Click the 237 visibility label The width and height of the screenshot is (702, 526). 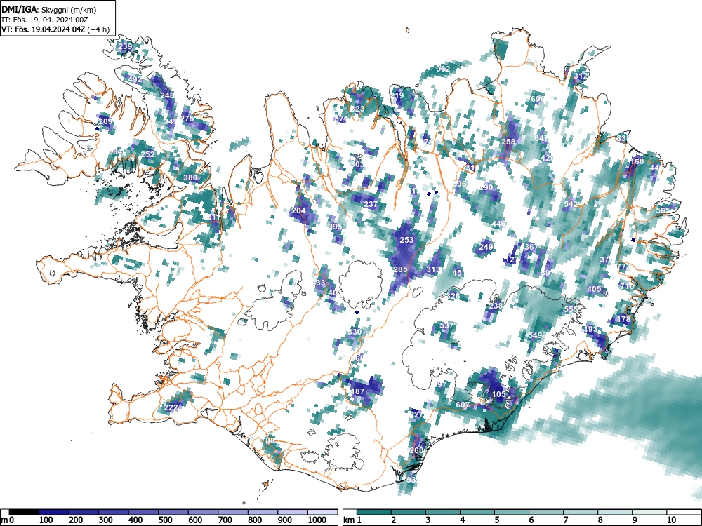tap(371, 204)
